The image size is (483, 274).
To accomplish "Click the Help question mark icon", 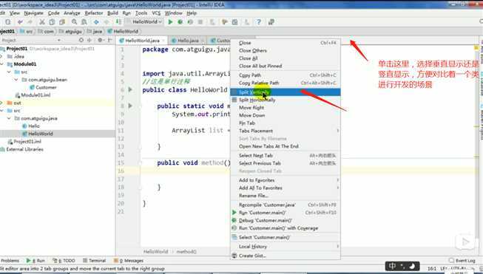I will click(x=259, y=22).
